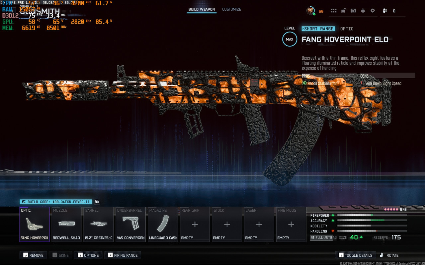This screenshot has width=425, height=265.
Task: Add an attachment to Fire Mods slot
Action: click(x=291, y=224)
